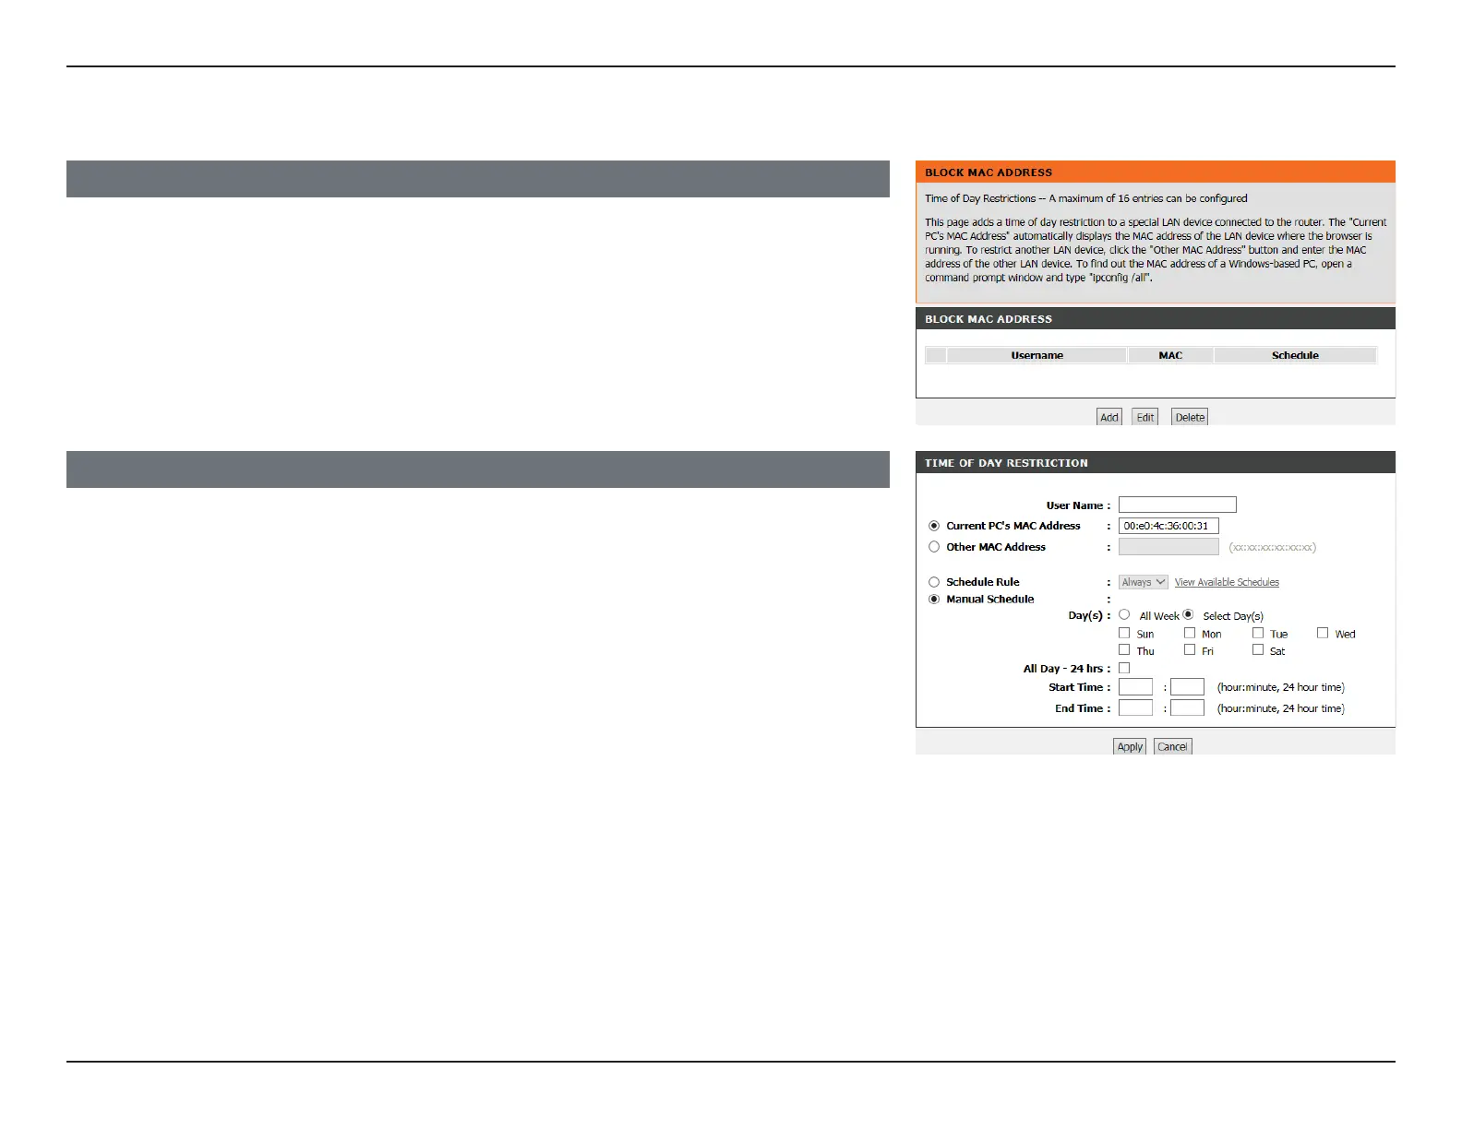The width and height of the screenshot is (1462, 1129).
Task: Click the End Time minute field
Action: coord(1187,707)
